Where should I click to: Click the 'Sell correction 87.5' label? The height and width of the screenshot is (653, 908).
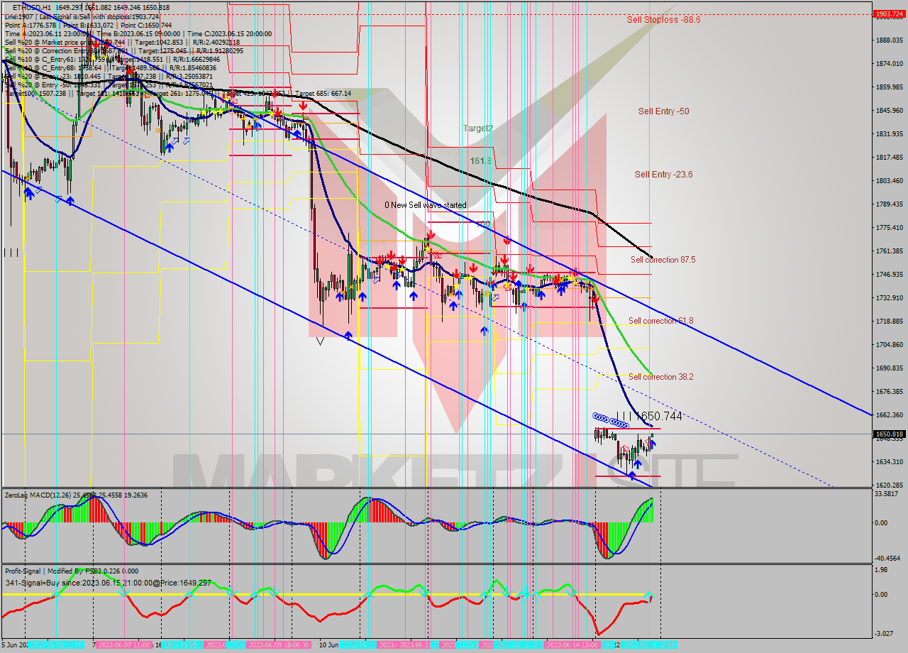click(663, 260)
